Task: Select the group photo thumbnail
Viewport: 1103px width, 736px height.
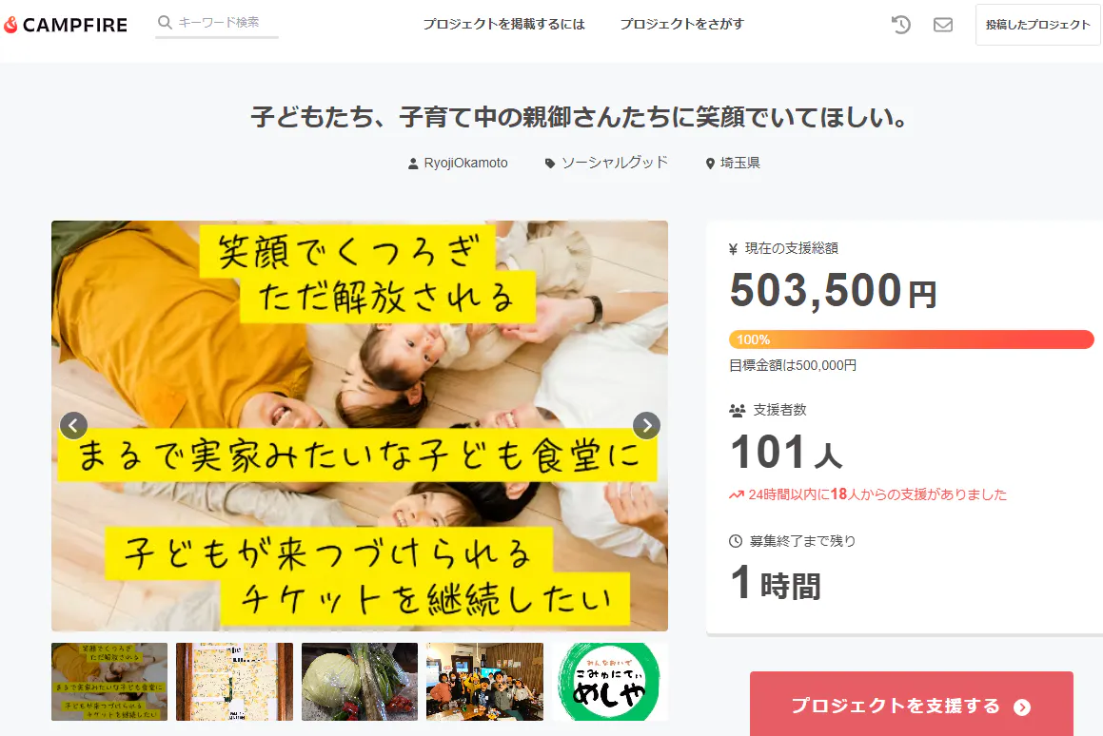Action: click(484, 681)
